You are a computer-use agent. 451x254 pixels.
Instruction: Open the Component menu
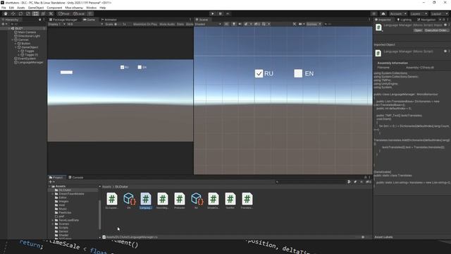[x=54, y=8]
